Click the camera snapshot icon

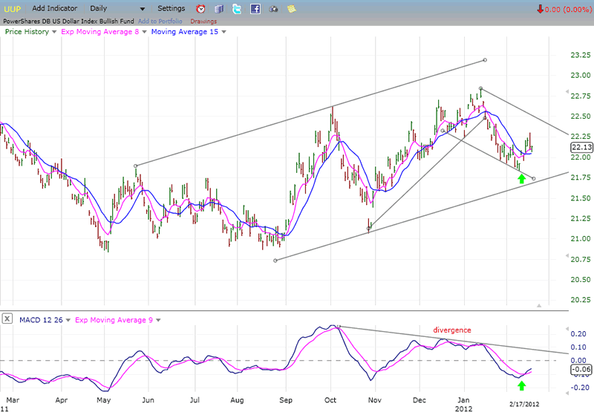coord(273,9)
